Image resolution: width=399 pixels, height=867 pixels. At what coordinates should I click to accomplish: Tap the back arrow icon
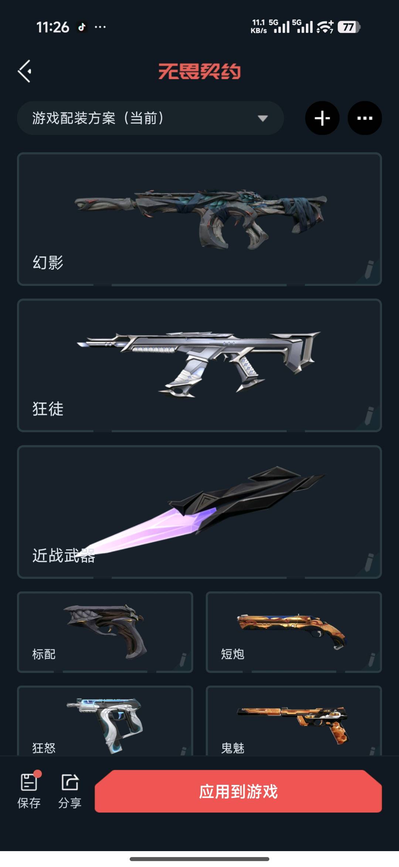[x=25, y=71]
